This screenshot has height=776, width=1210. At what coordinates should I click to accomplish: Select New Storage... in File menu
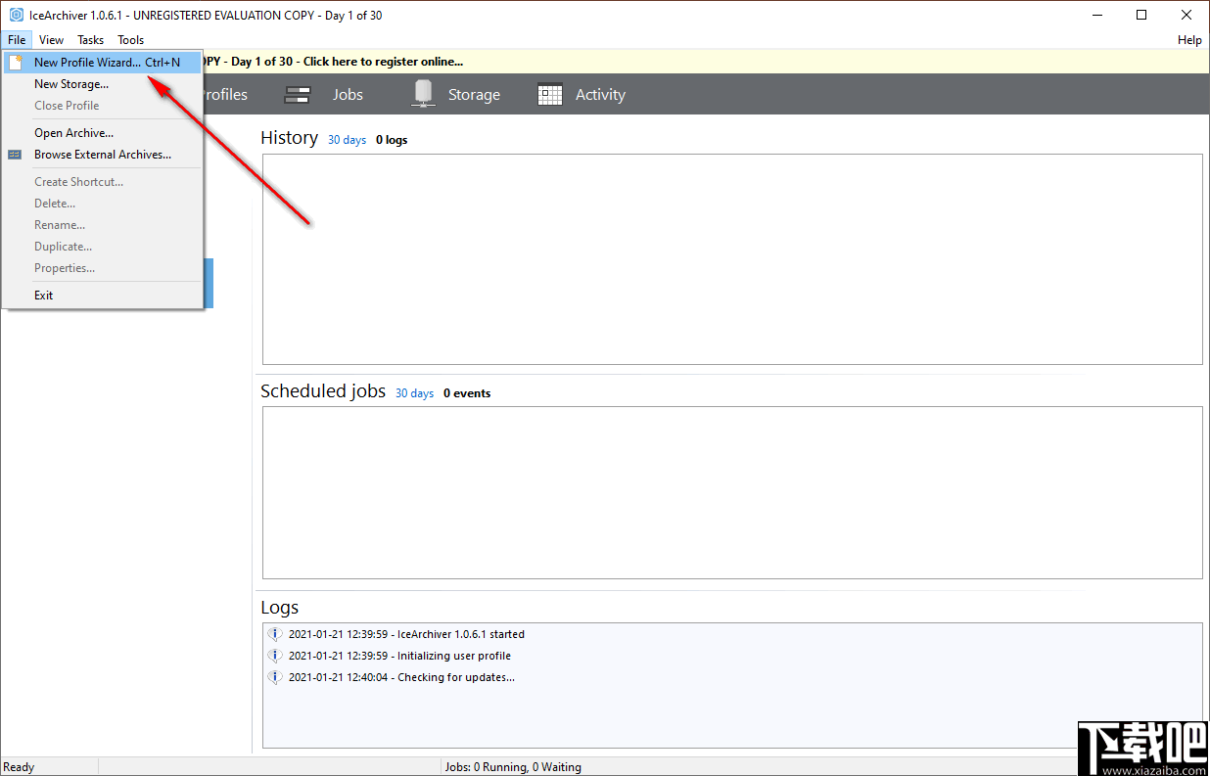(x=103, y=84)
